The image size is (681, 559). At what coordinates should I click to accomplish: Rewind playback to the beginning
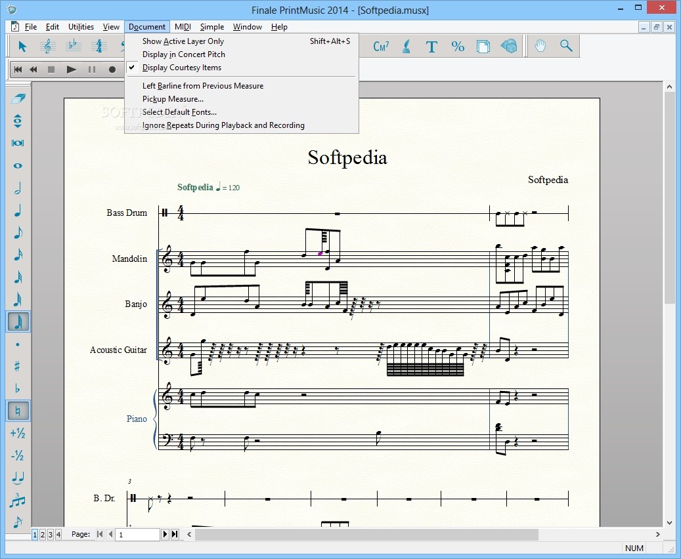coord(18,70)
